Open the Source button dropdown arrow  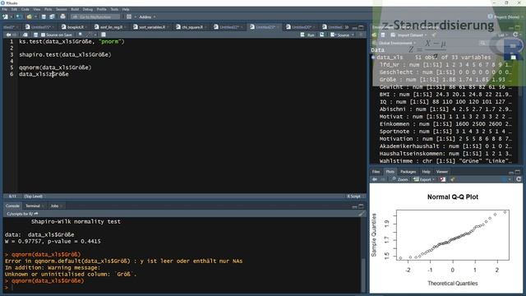coord(353,35)
